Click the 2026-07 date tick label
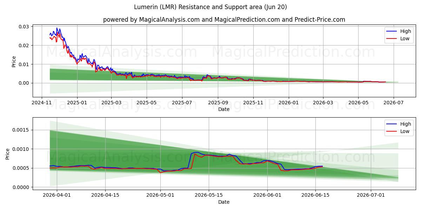This screenshot has height=210, width=421. 394,103
